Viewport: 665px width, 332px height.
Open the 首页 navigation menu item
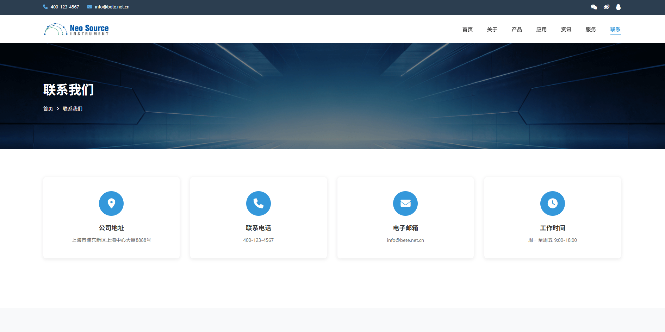click(467, 30)
